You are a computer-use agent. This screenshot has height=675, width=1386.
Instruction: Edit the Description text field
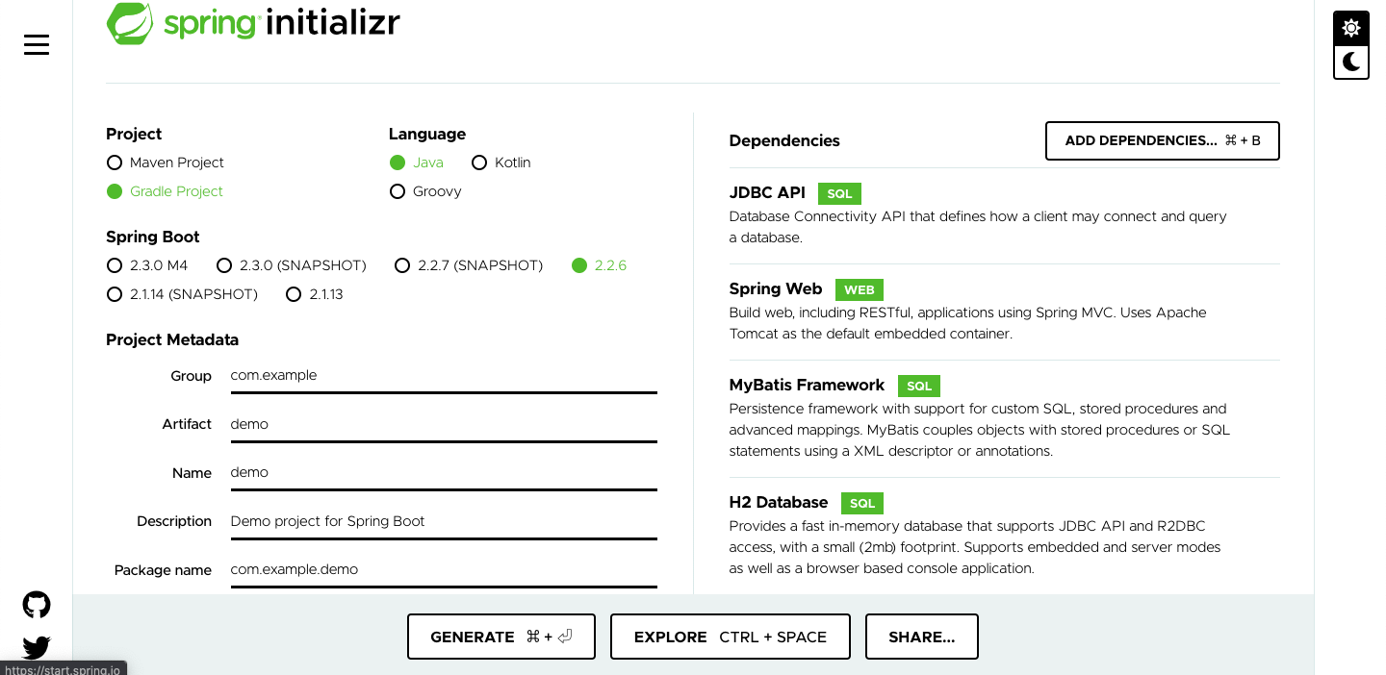(x=444, y=522)
